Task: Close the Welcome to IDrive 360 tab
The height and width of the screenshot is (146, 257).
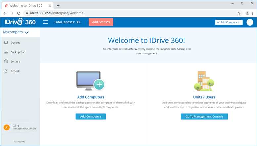Action: point(50,6)
